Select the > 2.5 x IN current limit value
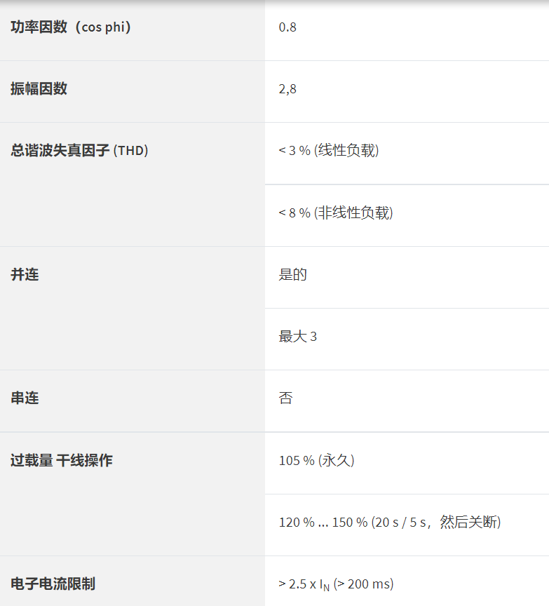 pyautogui.click(x=304, y=584)
